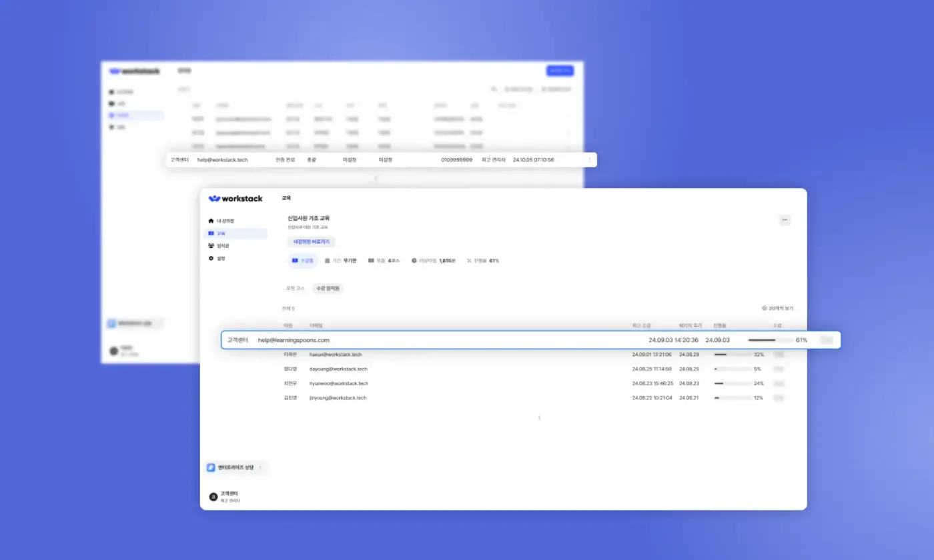Click the 수료 badge in the help@learningspoons.com row
Screen dimensions: 934x560
point(827,340)
